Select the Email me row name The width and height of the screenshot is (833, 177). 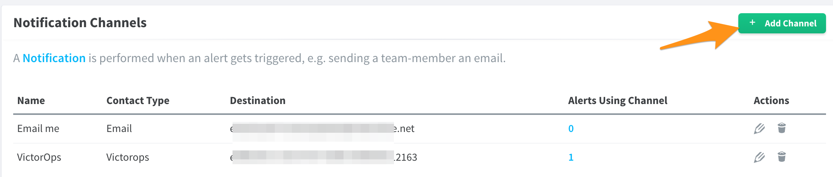(38, 128)
